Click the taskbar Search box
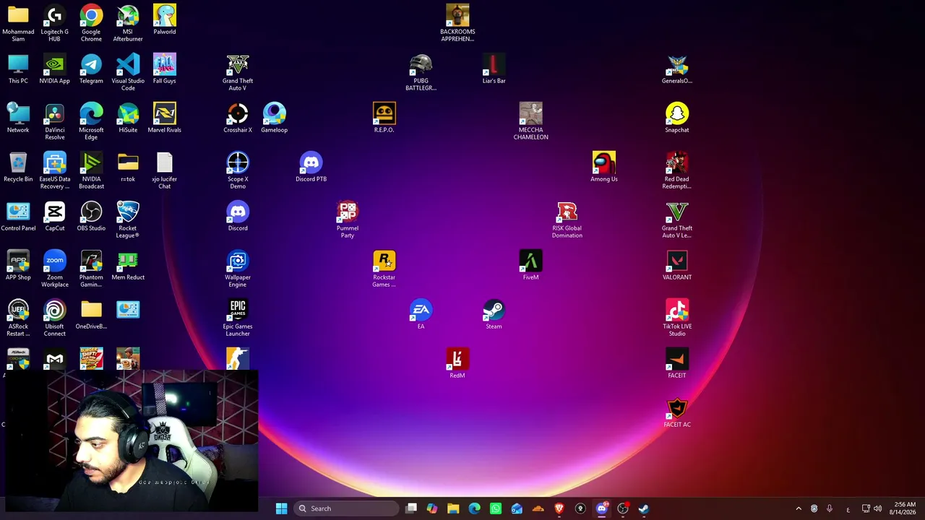The image size is (925, 520). point(348,508)
